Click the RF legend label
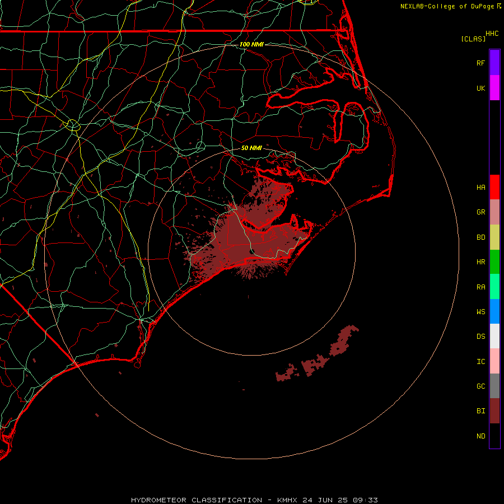The image size is (504, 504). (x=480, y=63)
